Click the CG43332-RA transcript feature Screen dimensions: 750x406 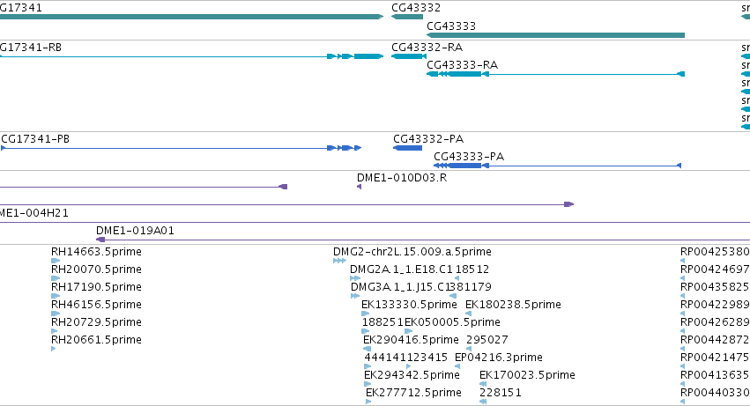(x=408, y=56)
